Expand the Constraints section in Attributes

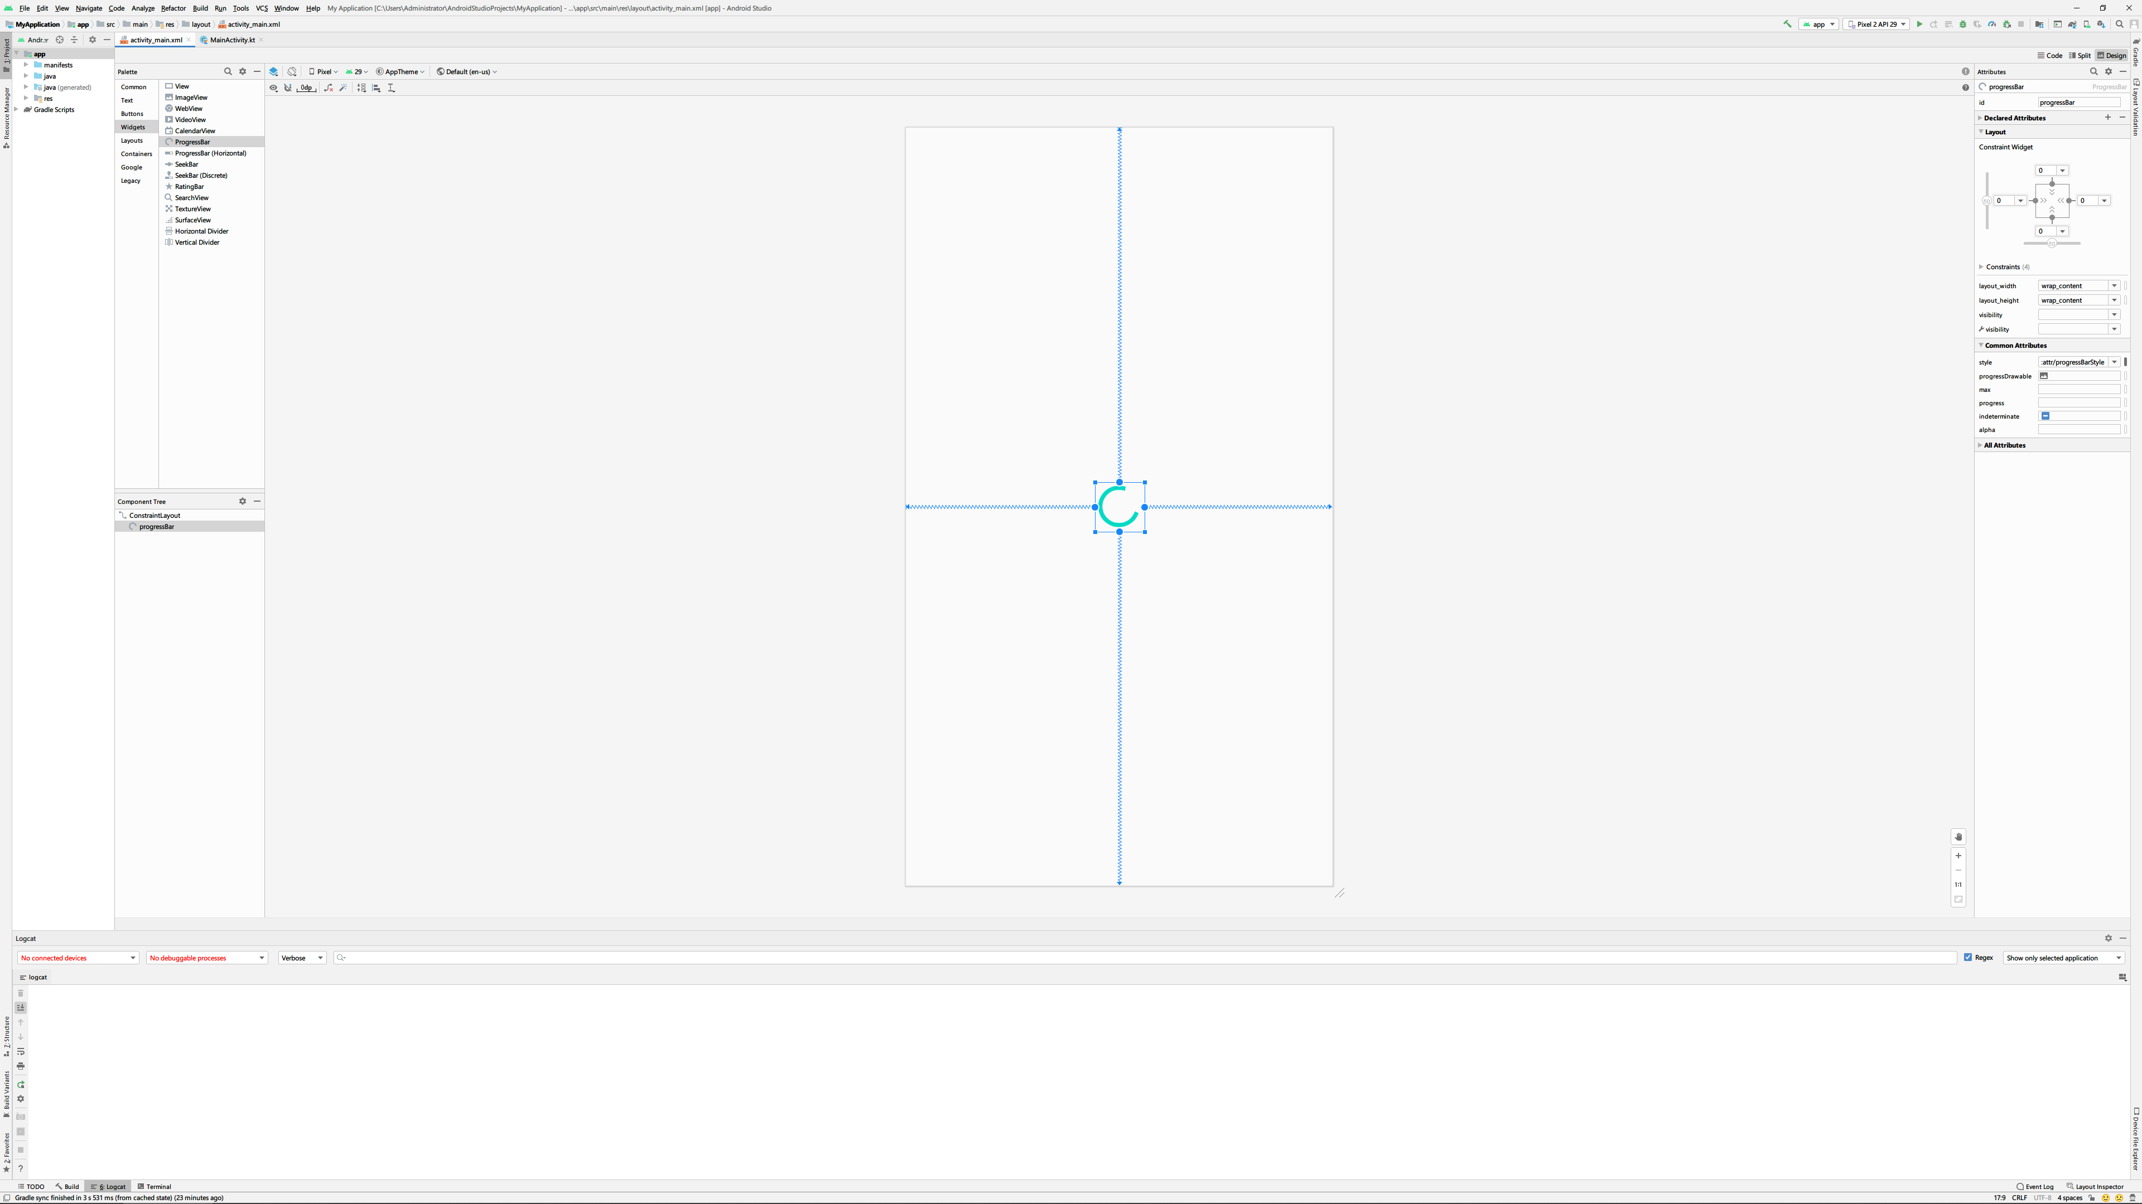[x=1981, y=267]
